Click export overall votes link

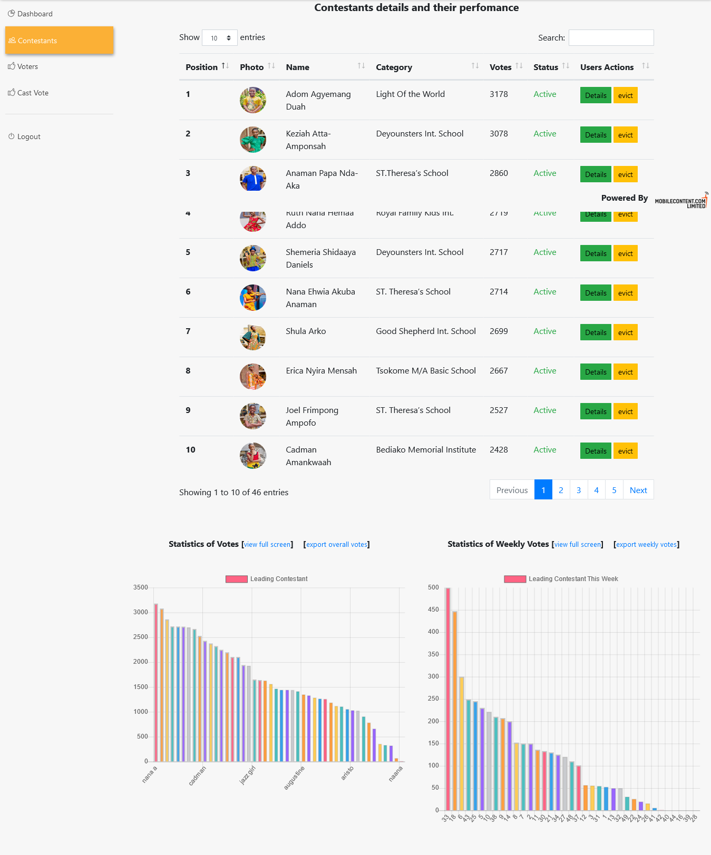point(337,544)
